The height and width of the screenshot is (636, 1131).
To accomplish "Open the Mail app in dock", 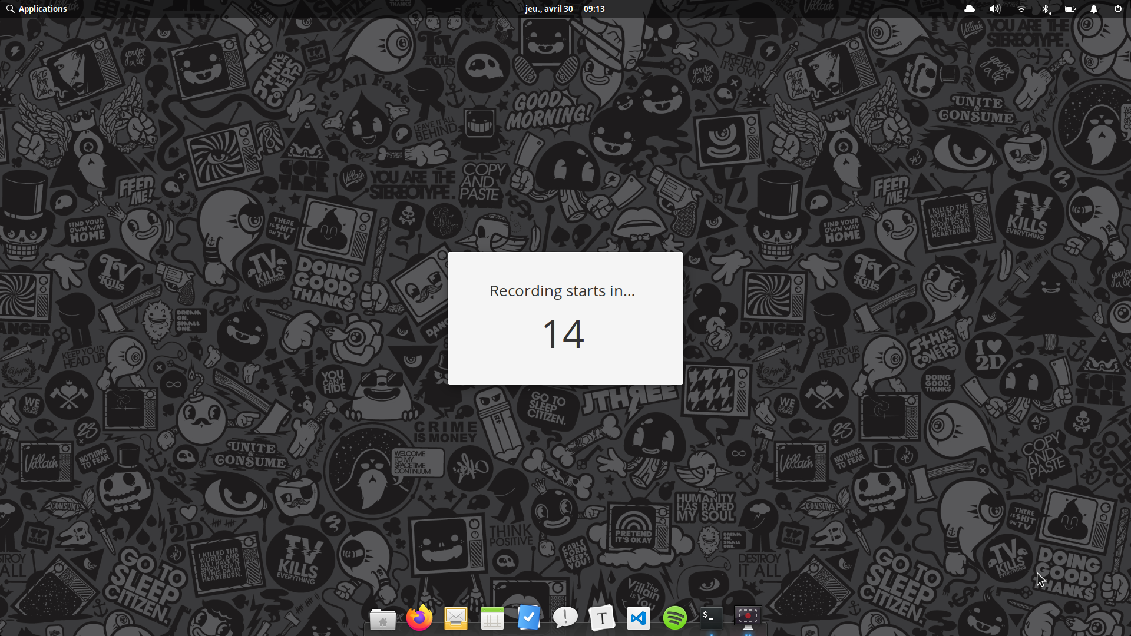I will 455,618.
